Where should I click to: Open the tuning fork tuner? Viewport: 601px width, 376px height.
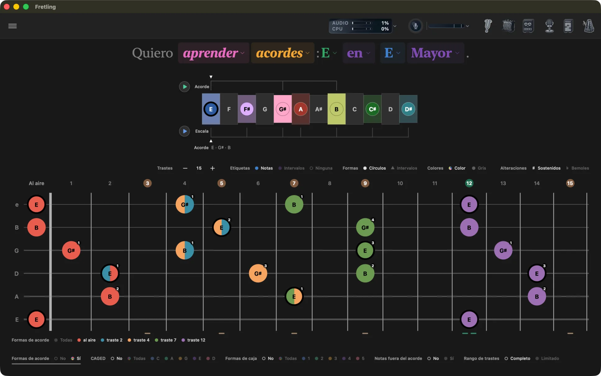click(488, 26)
